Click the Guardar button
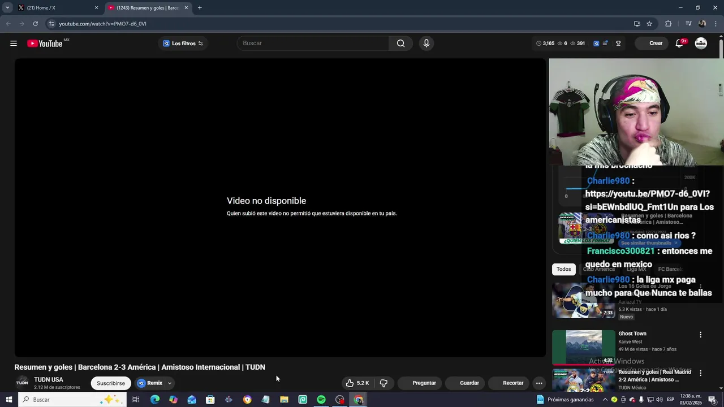The height and width of the screenshot is (407, 724). 463,383
